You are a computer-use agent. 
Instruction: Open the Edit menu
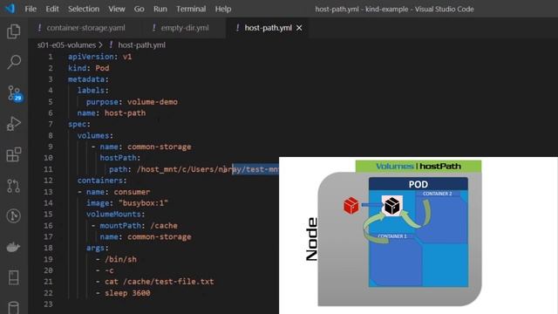52,9
